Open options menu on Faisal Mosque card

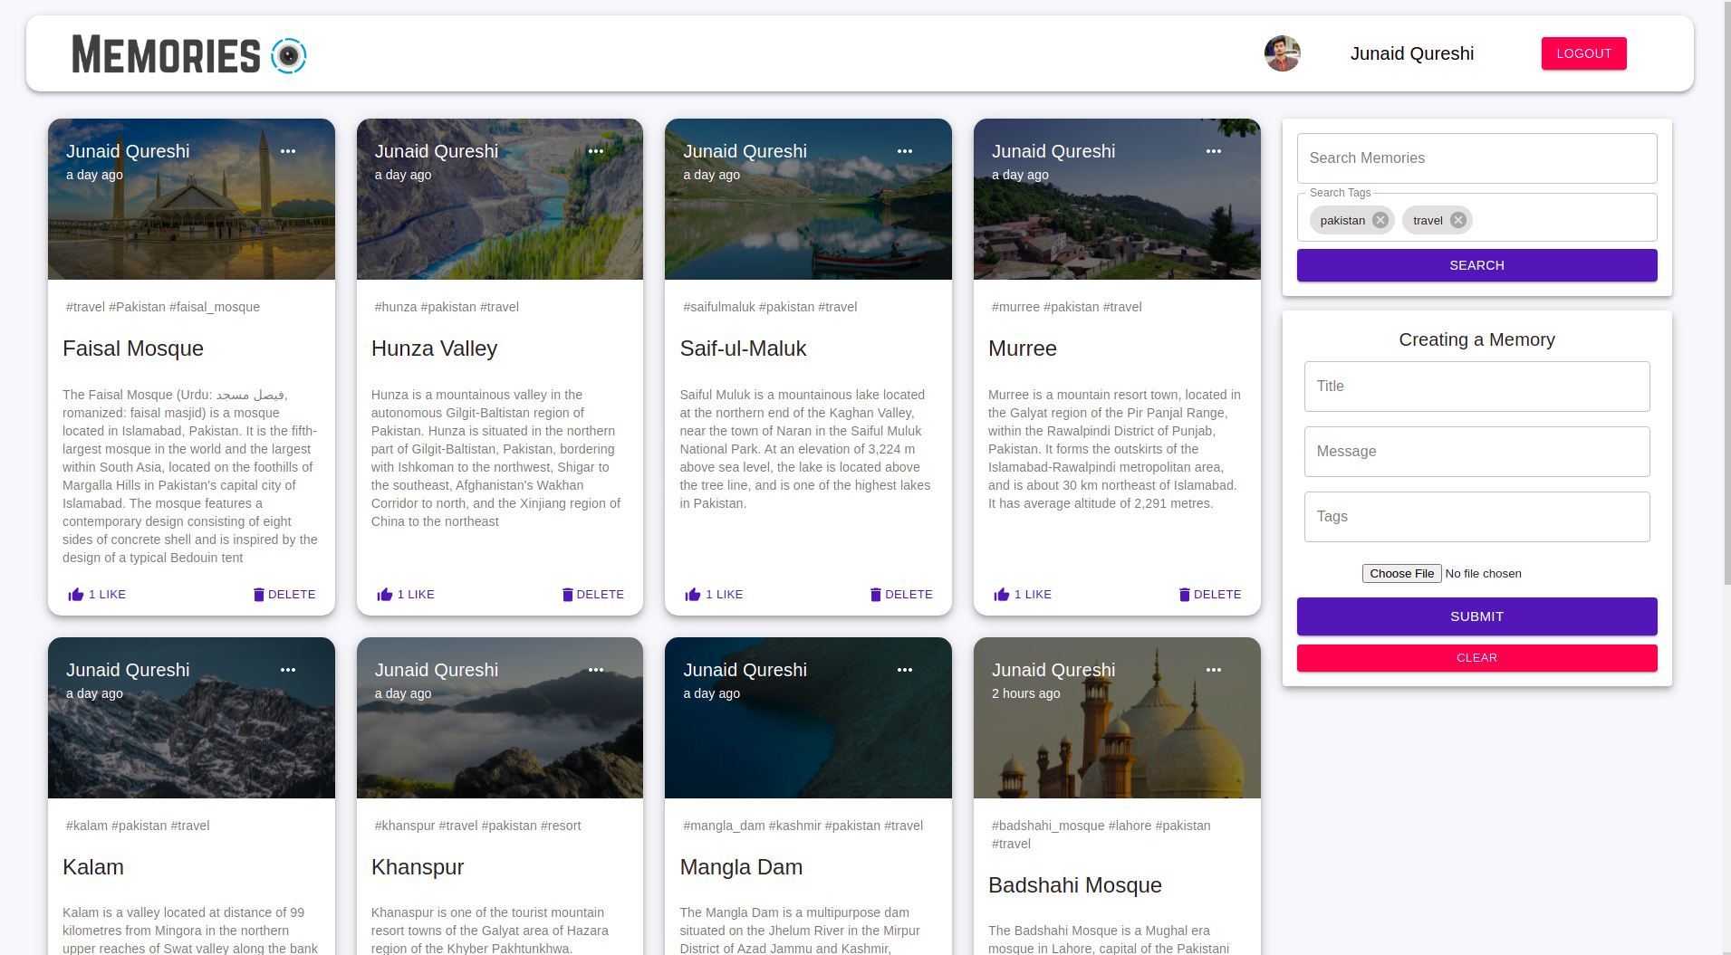point(288,151)
